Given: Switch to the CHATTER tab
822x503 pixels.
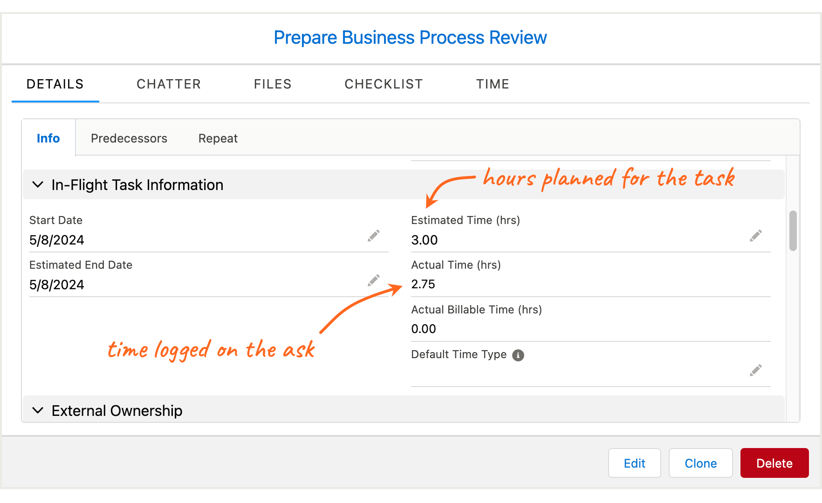Looking at the screenshot, I should pyautogui.click(x=169, y=84).
